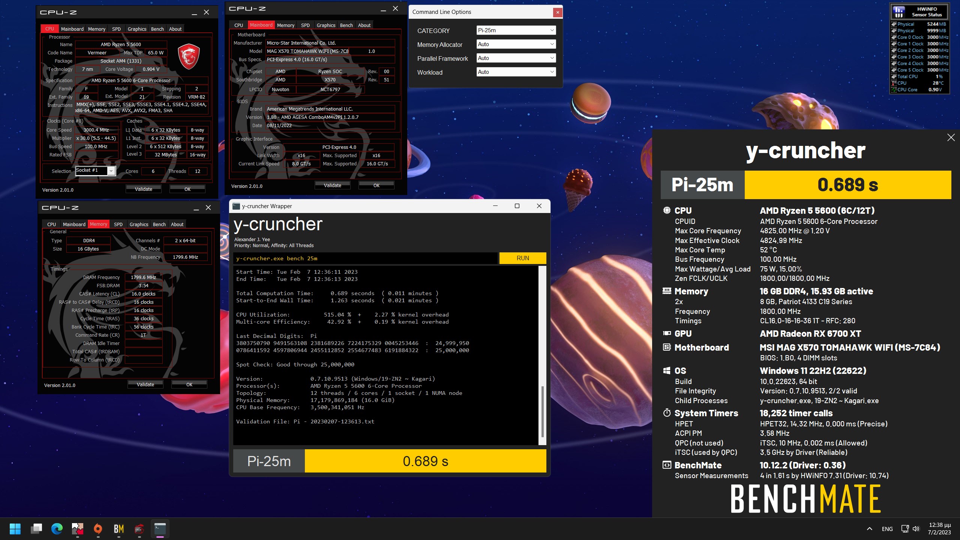Open the CPU-Z MSI taskbar icon
Image resolution: width=960 pixels, height=540 pixels.
[x=139, y=529]
